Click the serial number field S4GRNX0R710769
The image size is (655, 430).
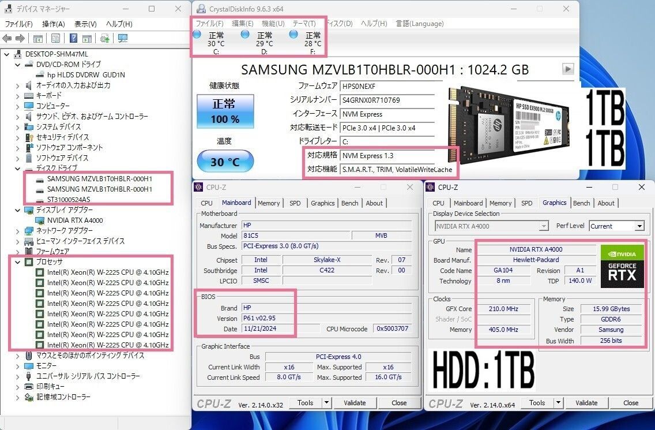[x=387, y=100]
